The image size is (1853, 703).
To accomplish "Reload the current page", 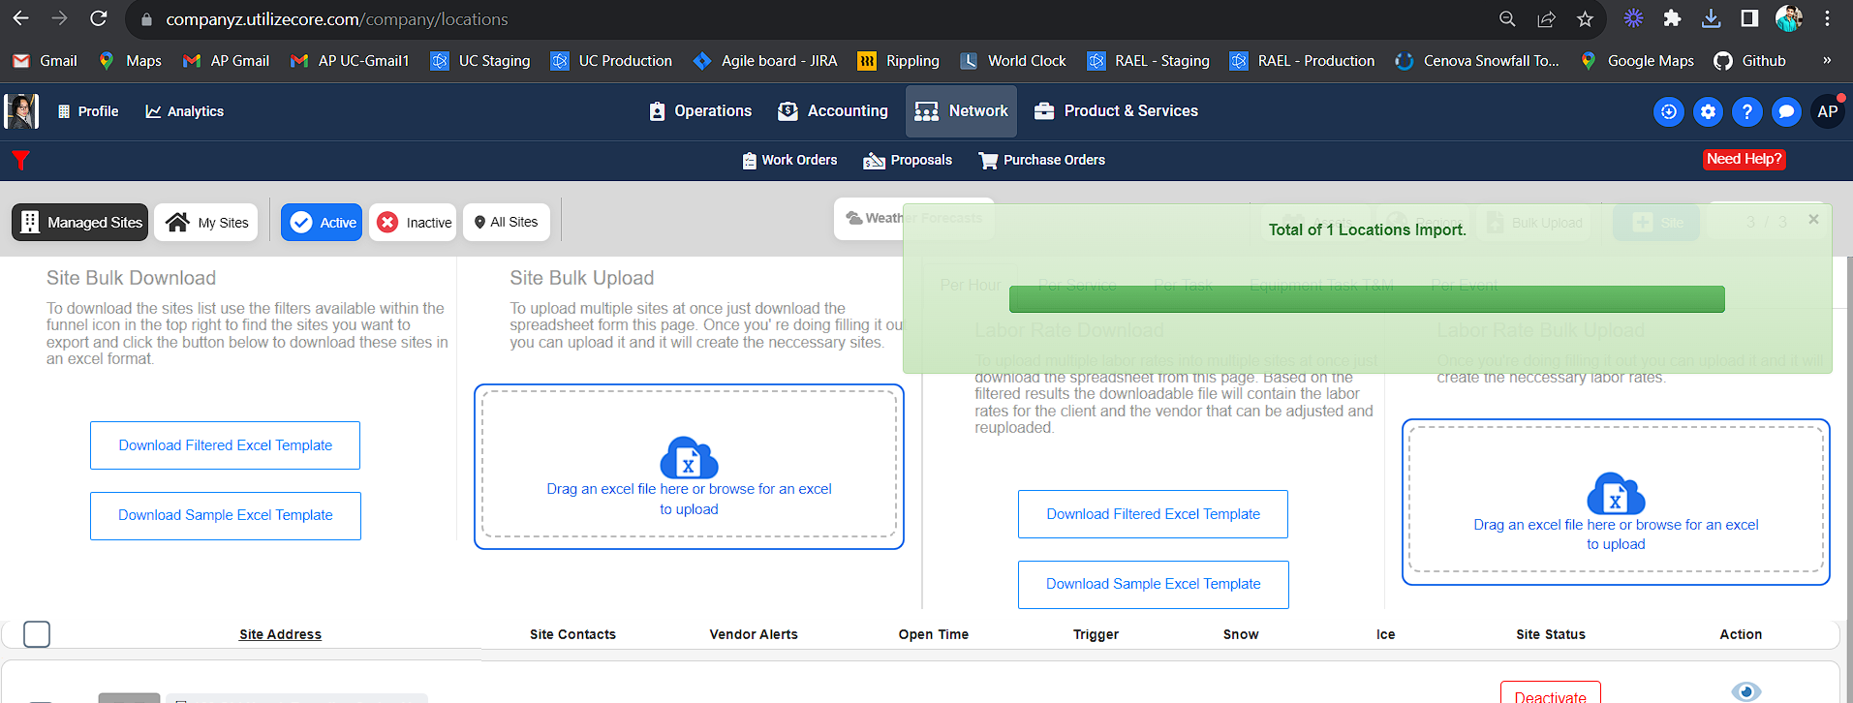I will [98, 18].
